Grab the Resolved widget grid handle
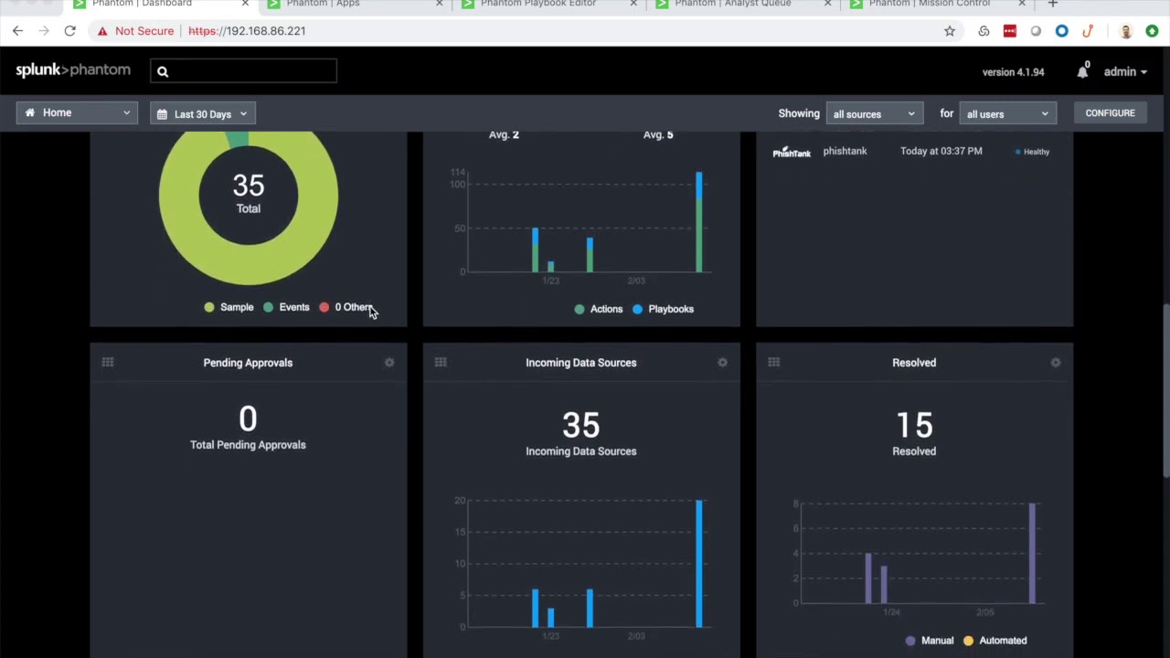Screen dimensions: 1170x658 click(773, 363)
